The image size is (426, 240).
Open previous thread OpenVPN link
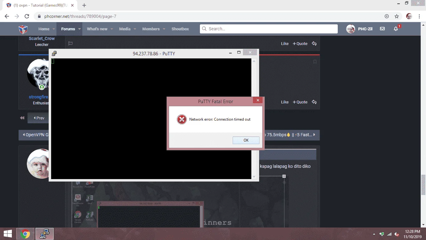[34, 135]
